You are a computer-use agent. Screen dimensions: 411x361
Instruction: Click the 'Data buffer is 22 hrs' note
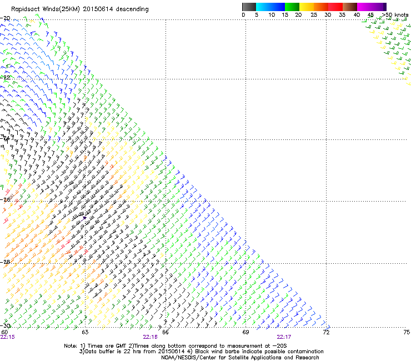pyautogui.click(x=201, y=352)
